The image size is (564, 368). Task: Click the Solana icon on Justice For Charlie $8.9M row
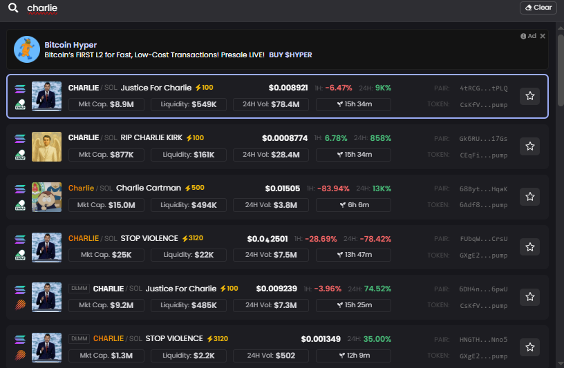(x=20, y=88)
